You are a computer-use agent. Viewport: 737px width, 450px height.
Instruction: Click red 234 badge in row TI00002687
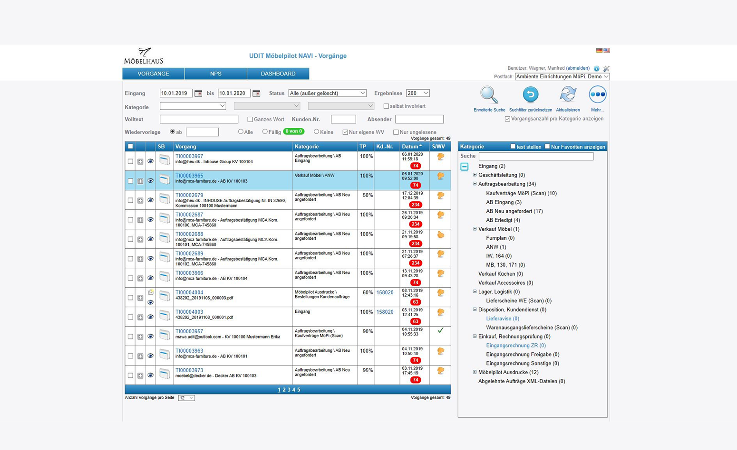click(x=416, y=224)
